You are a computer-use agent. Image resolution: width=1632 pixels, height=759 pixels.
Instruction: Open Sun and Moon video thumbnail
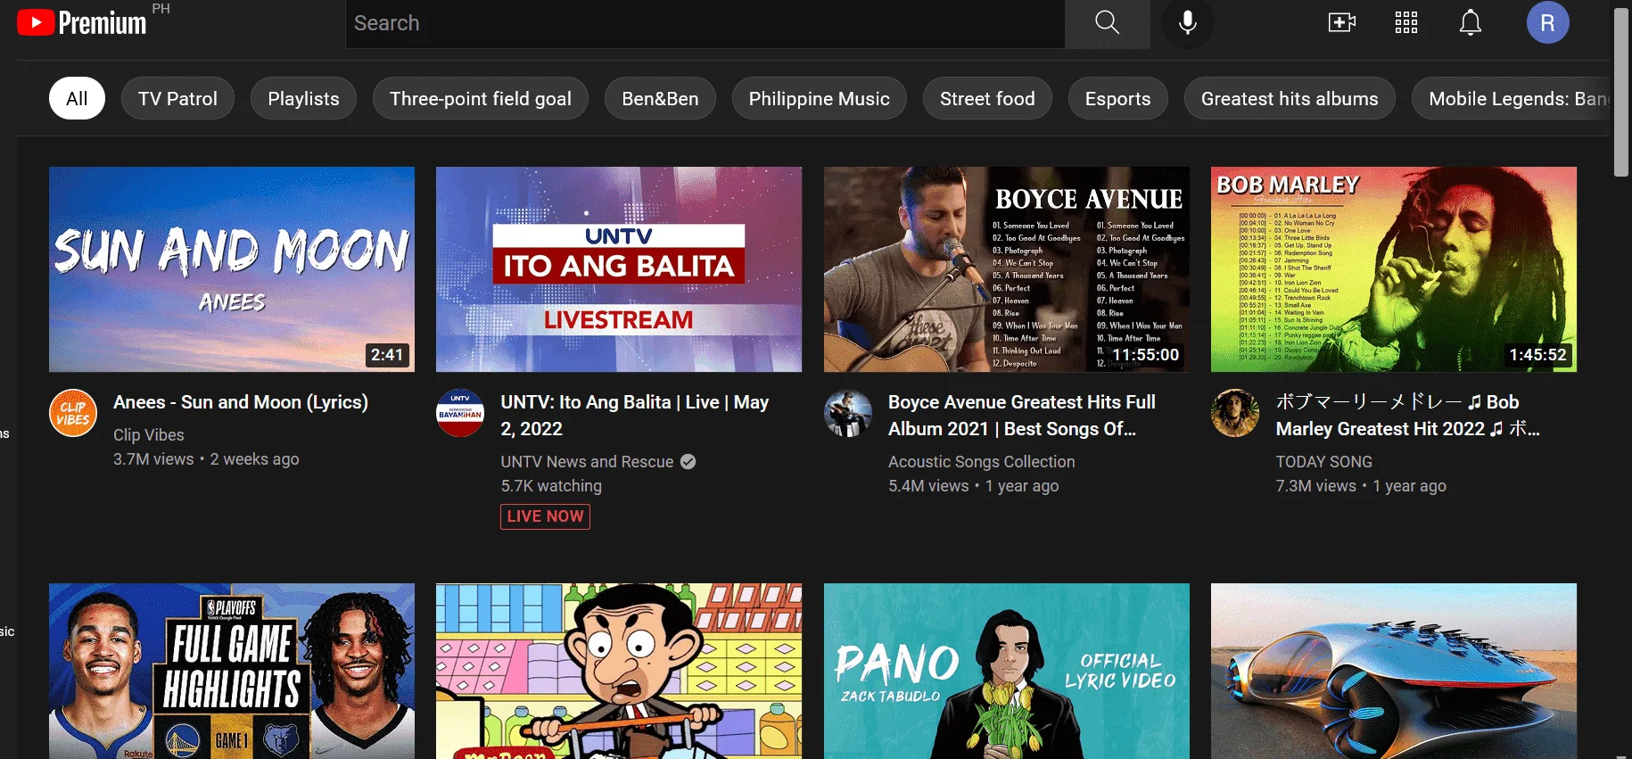232,269
